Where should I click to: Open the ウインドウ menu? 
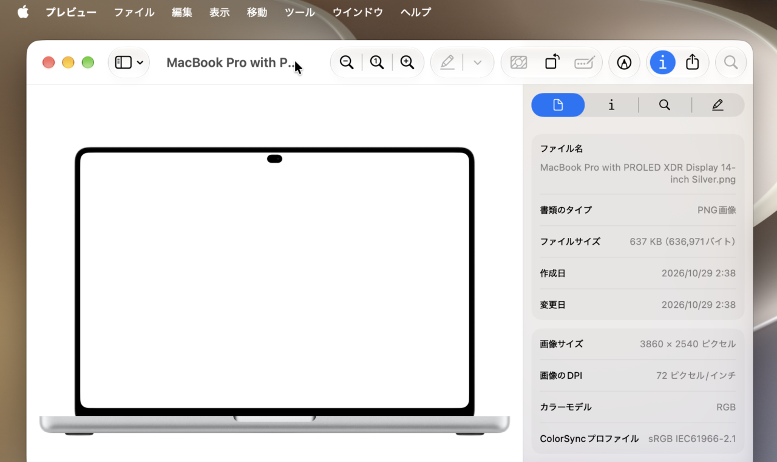tap(358, 12)
